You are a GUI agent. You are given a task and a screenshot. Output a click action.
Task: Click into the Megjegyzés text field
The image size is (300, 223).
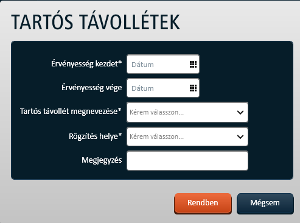pyautogui.click(x=187, y=161)
